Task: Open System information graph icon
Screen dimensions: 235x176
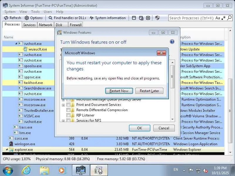Action: [x=92, y=18]
